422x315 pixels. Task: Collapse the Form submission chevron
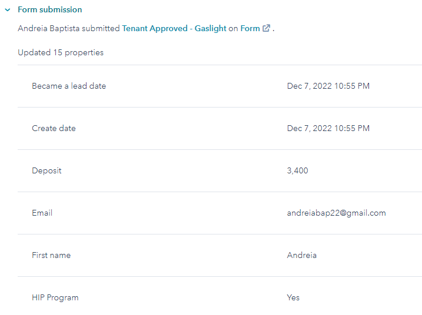[x=8, y=10]
